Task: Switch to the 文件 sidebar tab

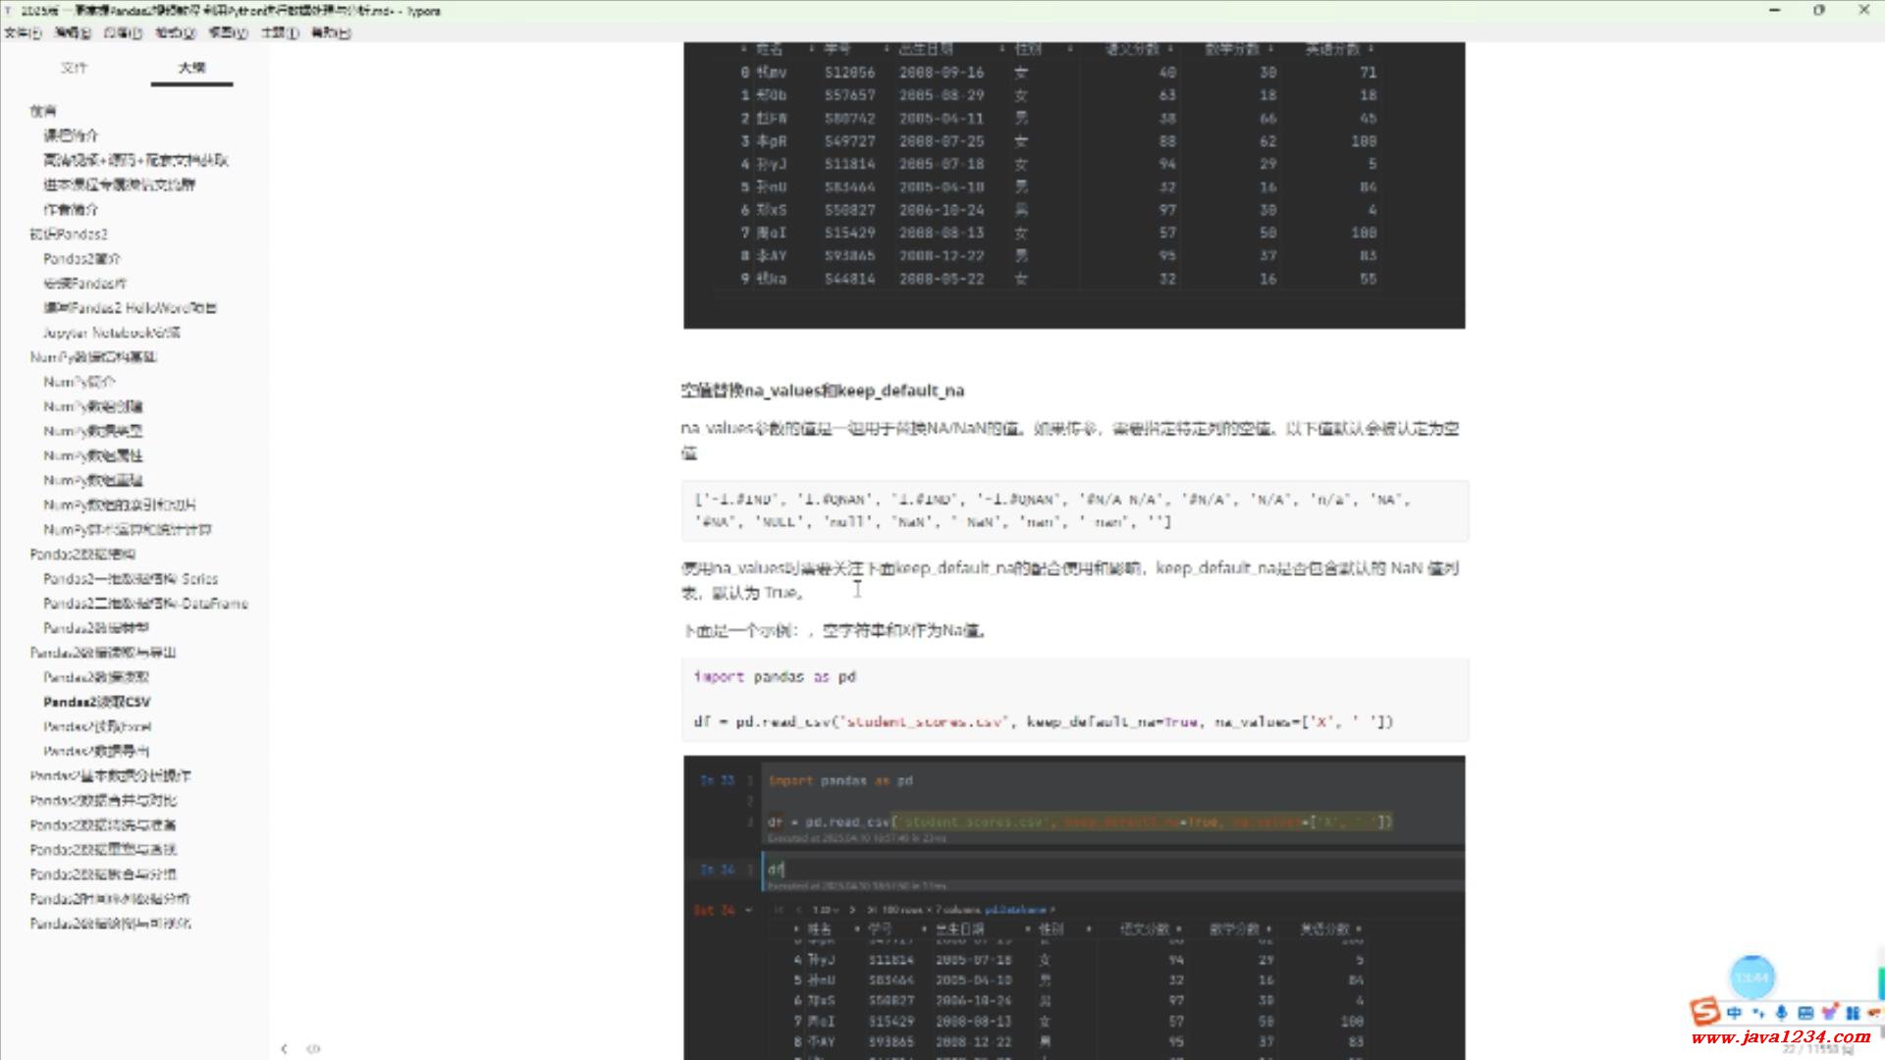Action: [x=74, y=68]
